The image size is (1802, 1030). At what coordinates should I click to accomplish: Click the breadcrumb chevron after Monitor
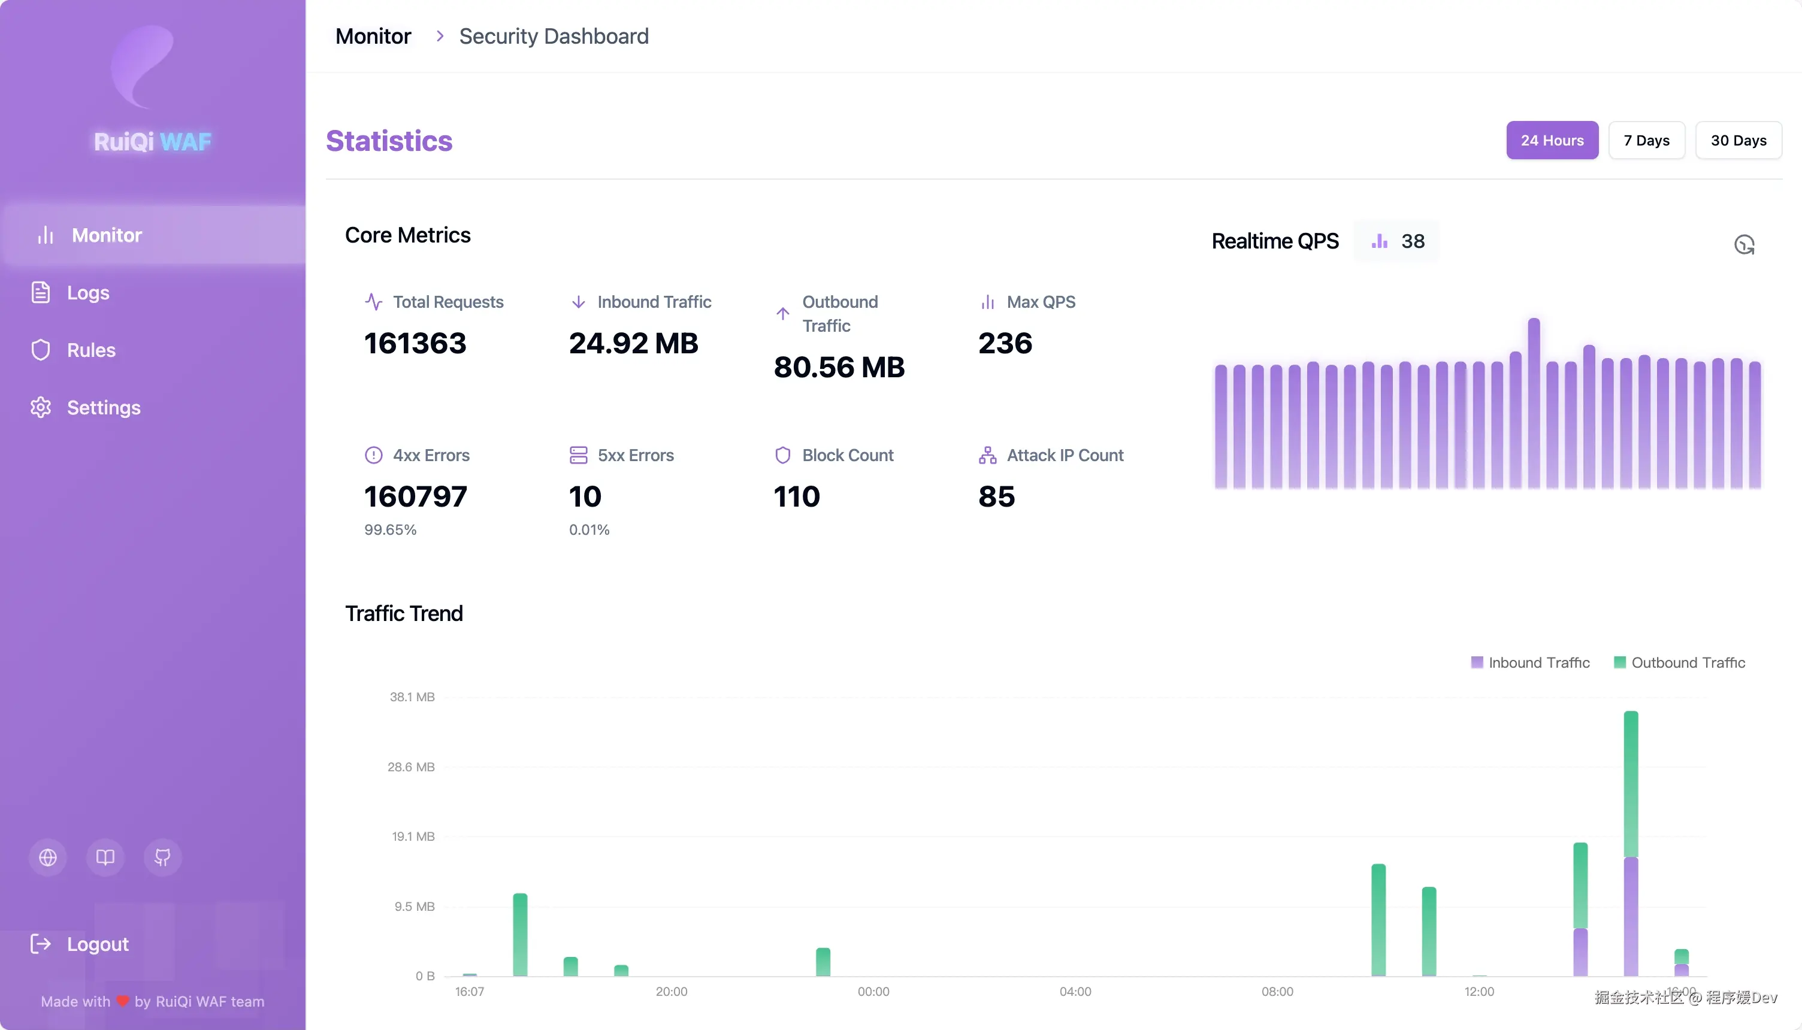click(439, 36)
